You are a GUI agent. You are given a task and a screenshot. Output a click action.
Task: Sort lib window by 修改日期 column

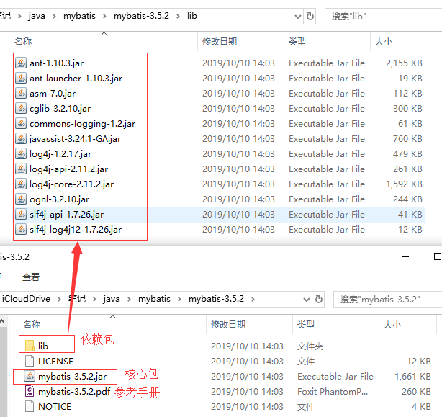click(220, 42)
